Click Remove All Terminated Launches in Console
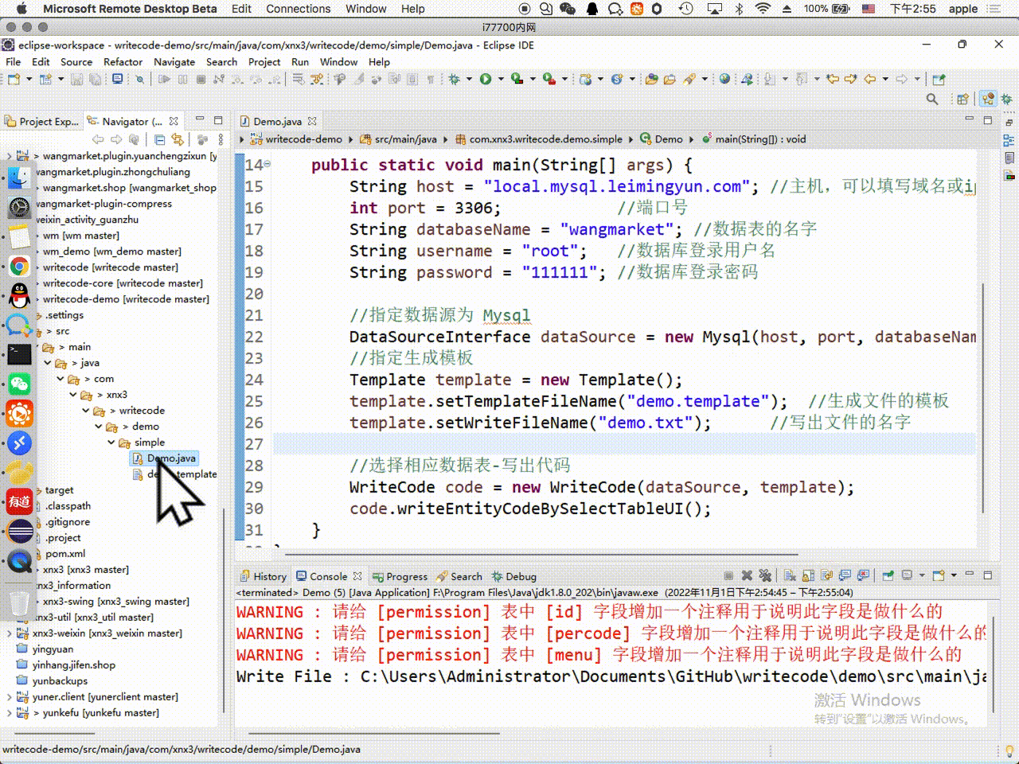The height and width of the screenshot is (764, 1019). tap(765, 575)
